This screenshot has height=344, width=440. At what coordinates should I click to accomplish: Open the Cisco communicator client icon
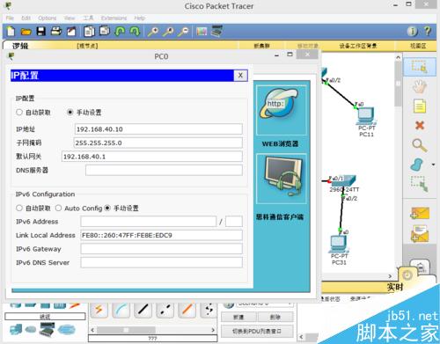[282, 179]
